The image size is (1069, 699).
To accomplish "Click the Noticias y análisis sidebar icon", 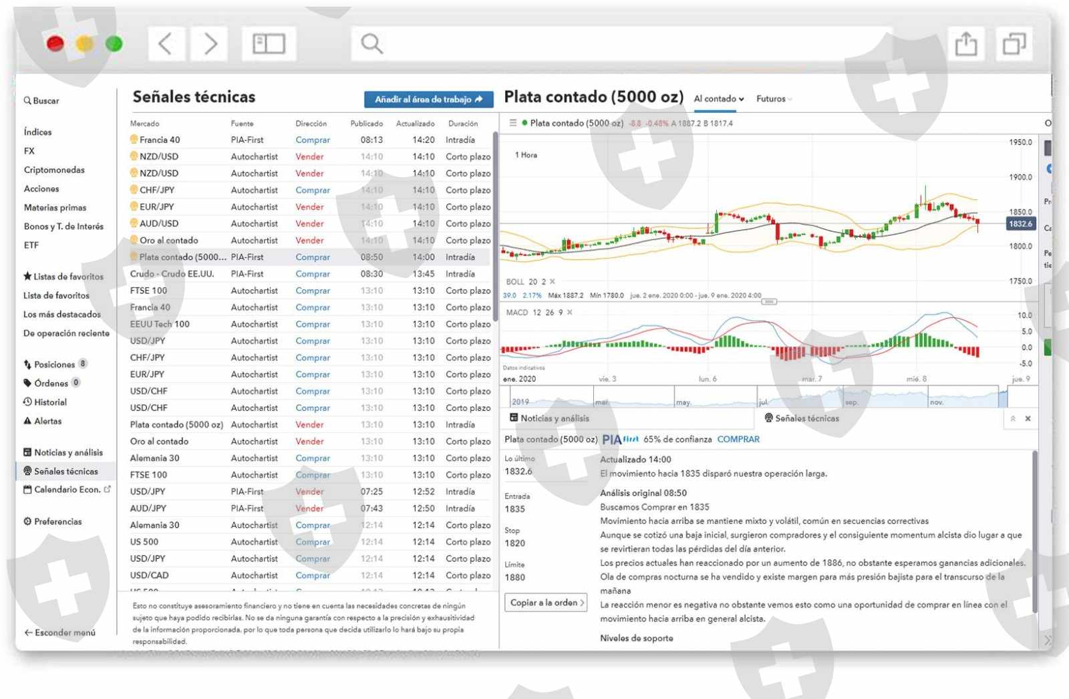I will [x=27, y=452].
